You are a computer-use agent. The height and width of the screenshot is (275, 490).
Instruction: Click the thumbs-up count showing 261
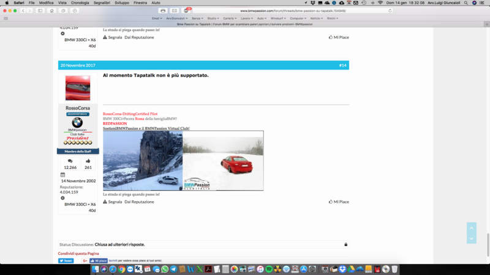88,164
